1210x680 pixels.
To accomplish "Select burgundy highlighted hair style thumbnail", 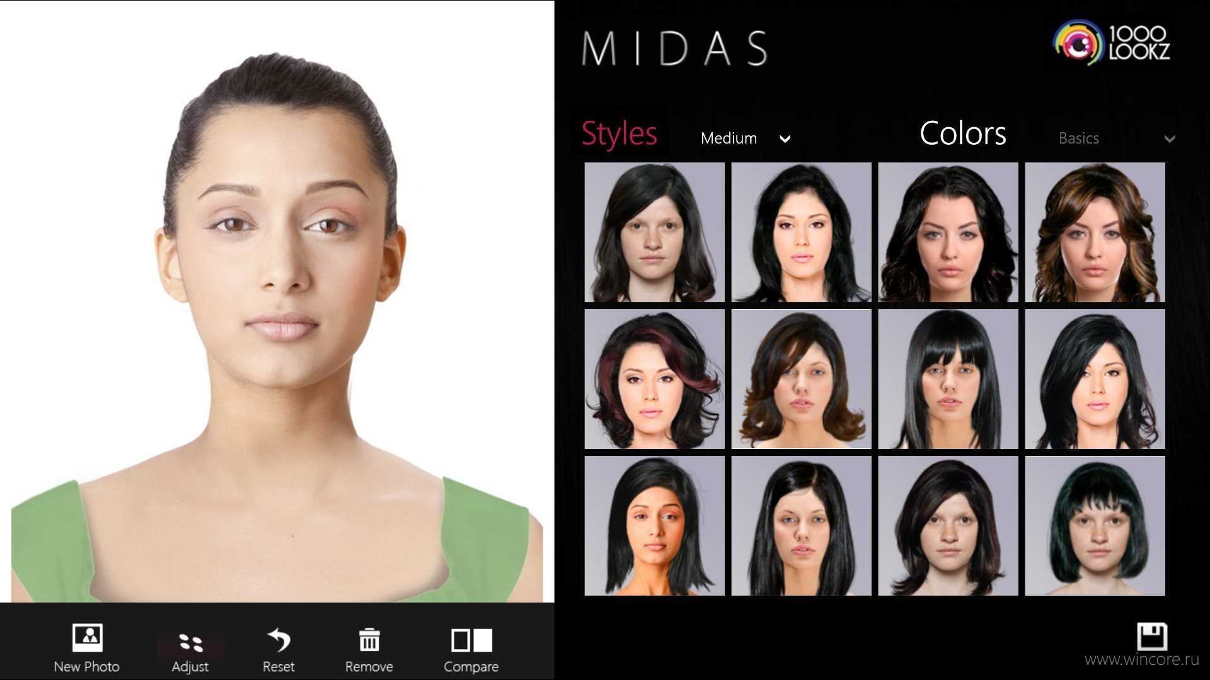I will [654, 380].
